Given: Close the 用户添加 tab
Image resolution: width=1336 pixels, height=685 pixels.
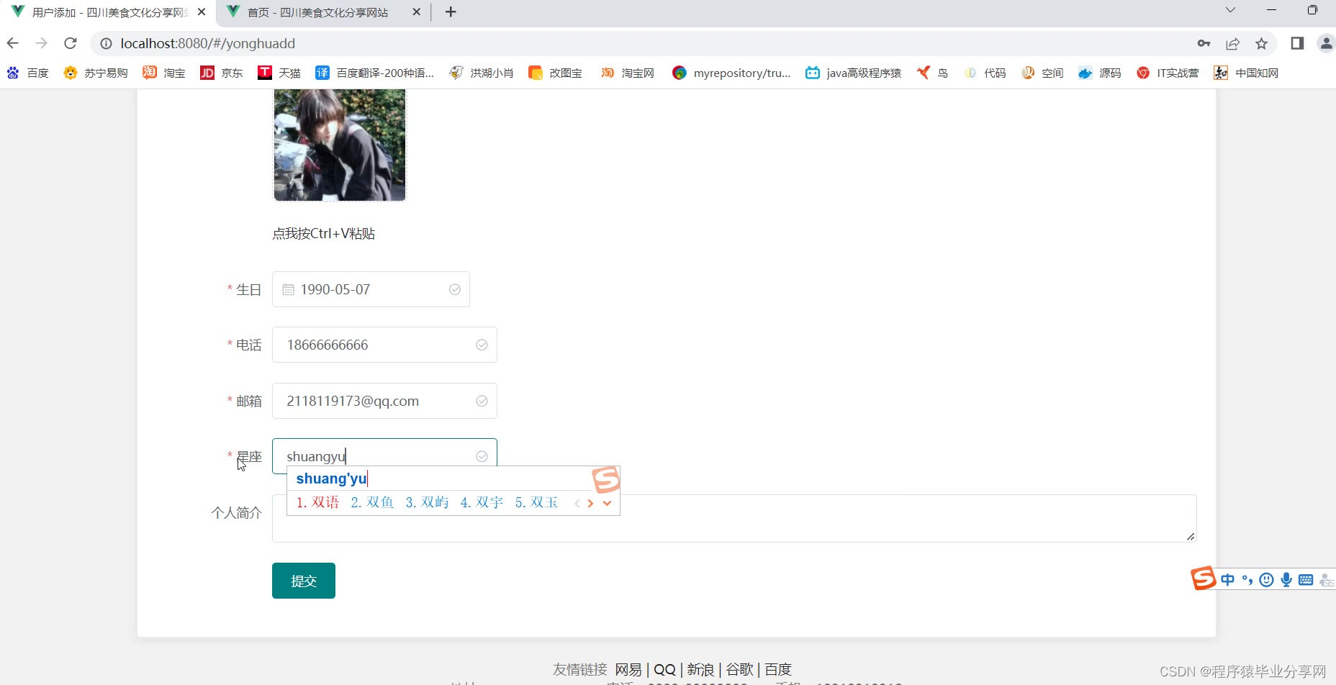Looking at the screenshot, I should coord(202,12).
